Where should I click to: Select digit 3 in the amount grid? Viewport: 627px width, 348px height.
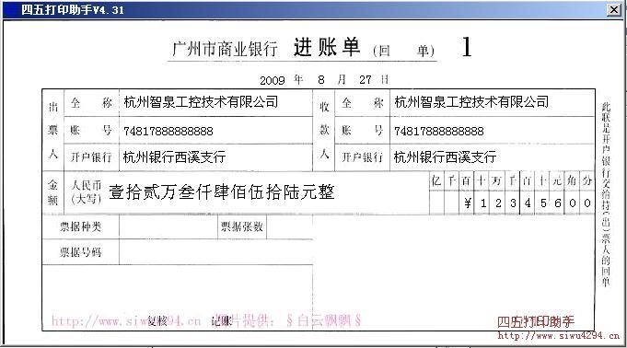coord(513,203)
